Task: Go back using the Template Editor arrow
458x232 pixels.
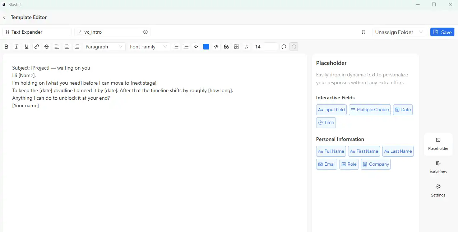Action: [4, 17]
